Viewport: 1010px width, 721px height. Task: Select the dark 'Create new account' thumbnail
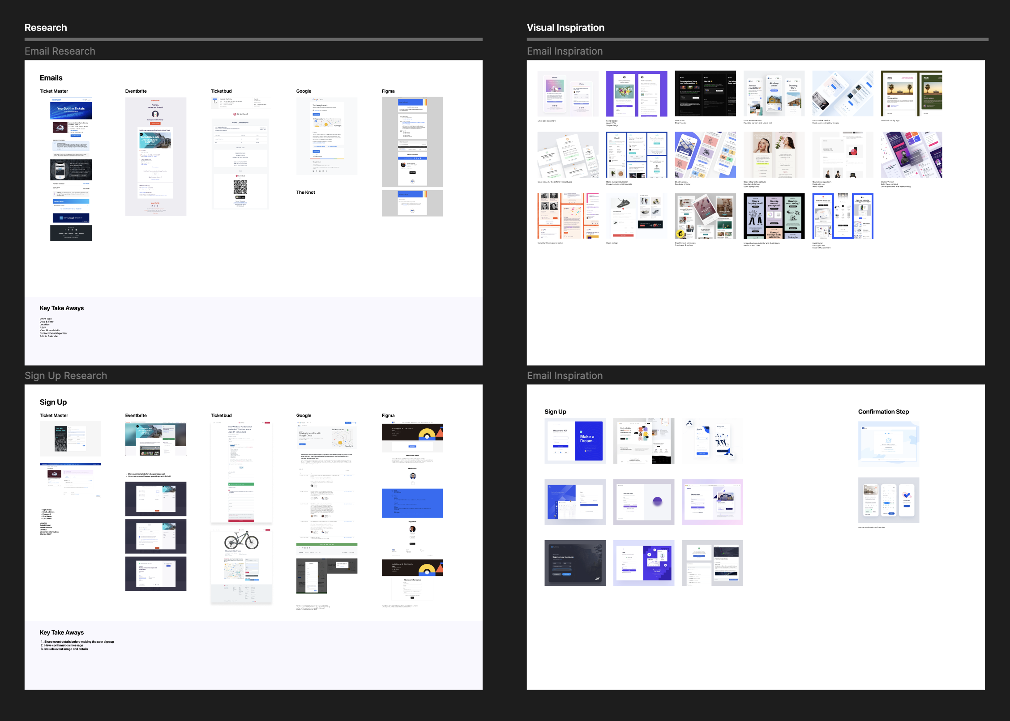[x=575, y=563]
